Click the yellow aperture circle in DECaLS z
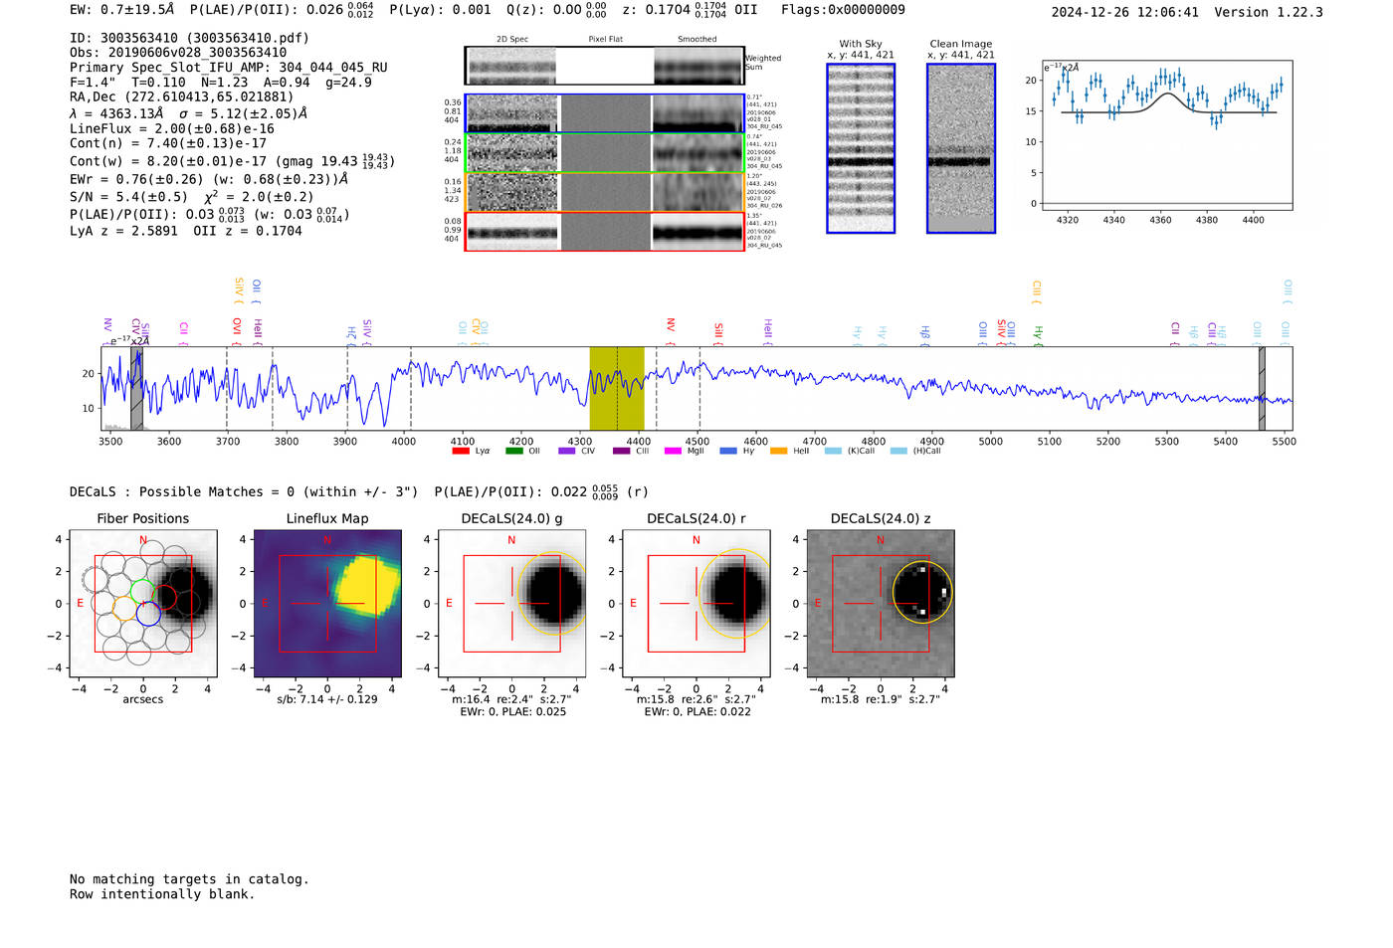1393x948 pixels. pyautogui.click(x=922, y=592)
